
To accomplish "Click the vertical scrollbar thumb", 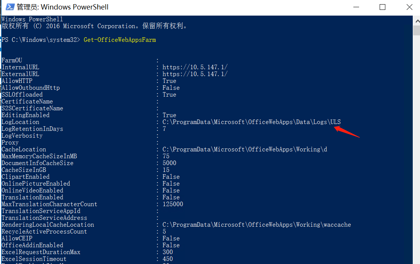I will point(417,30).
